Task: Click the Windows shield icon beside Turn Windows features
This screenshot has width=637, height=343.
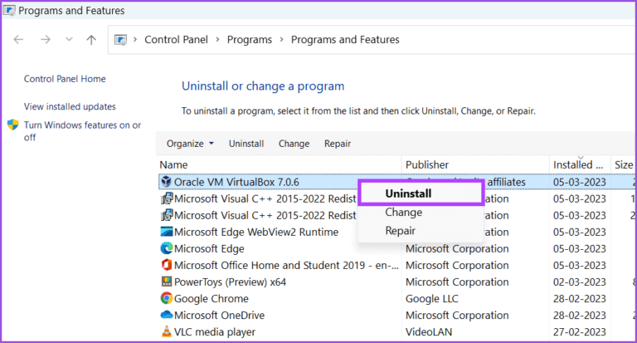Action: tap(13, 125)
